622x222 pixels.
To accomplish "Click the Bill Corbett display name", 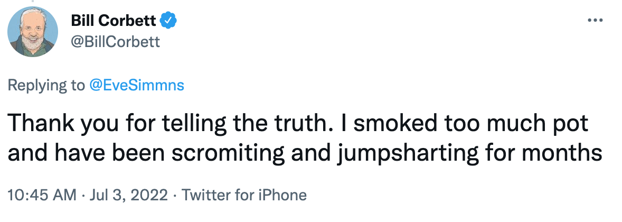I will (113, 21).
